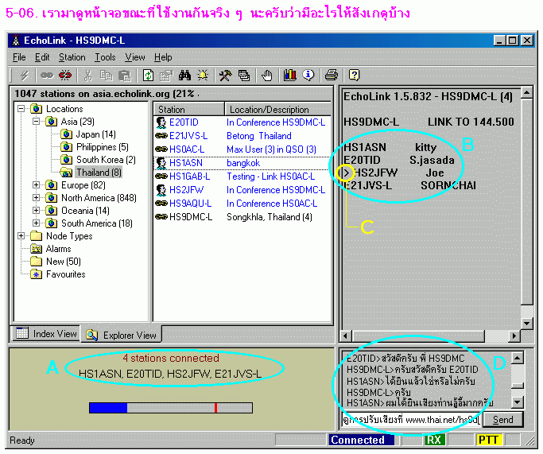Image resolution: width=543 pixels, height=454 pixels.
Task: Sort by the Location/Description column header
Action: (x=278, y=110)
